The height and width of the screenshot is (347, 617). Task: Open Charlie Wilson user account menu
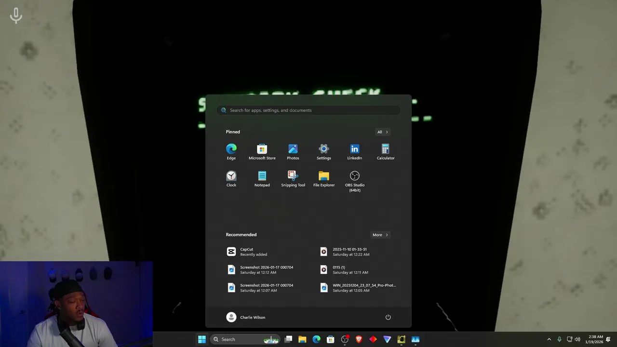(246, 317)
